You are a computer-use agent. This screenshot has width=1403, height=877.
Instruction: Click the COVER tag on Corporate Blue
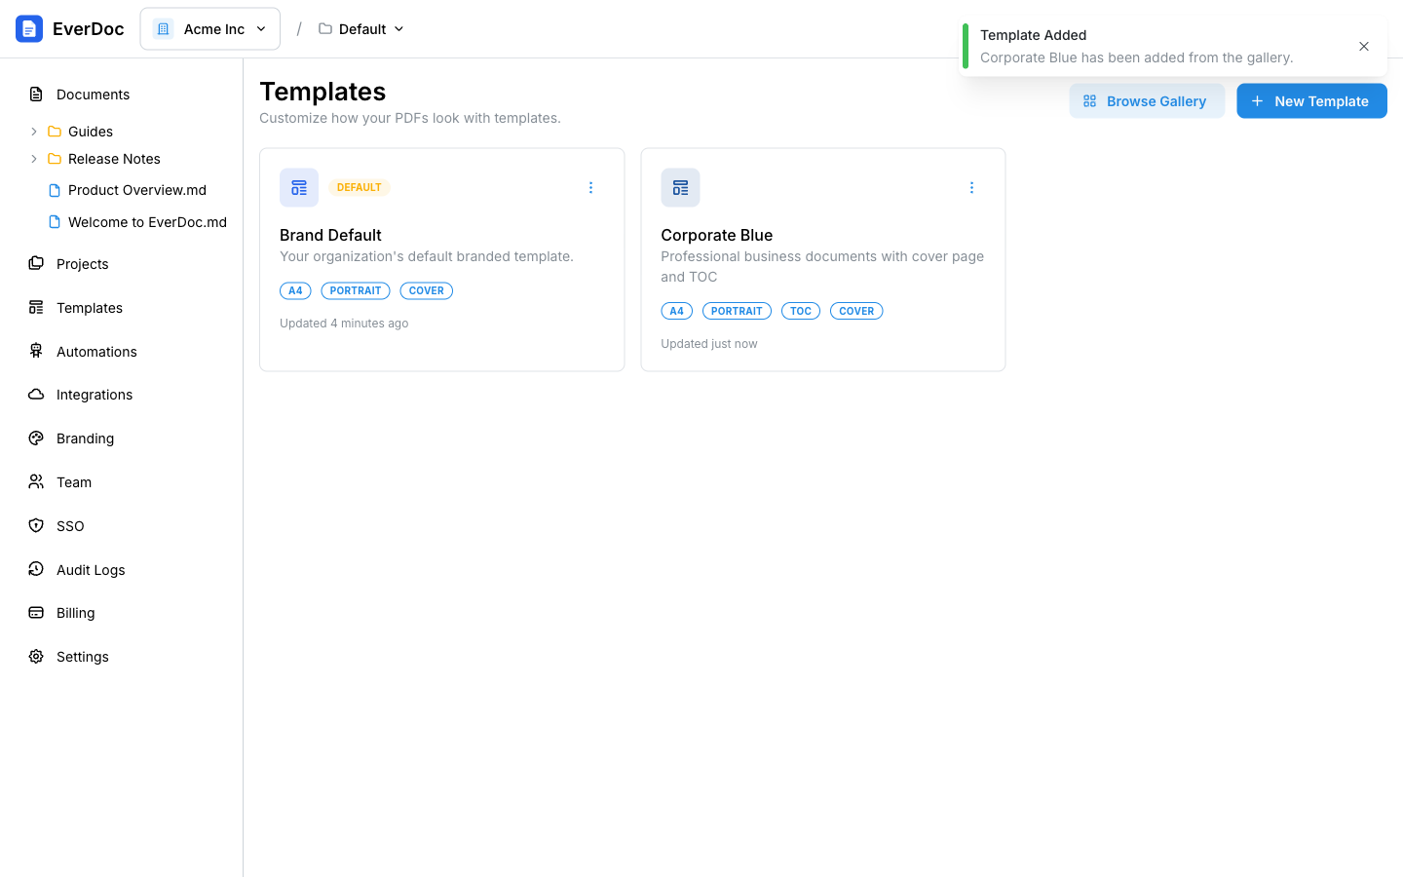click(856, 311)
